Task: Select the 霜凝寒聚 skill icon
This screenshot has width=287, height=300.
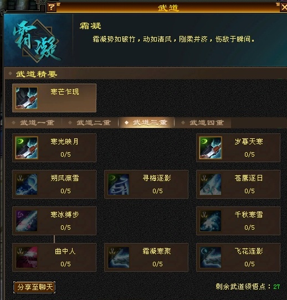Action: pos(119,257)
